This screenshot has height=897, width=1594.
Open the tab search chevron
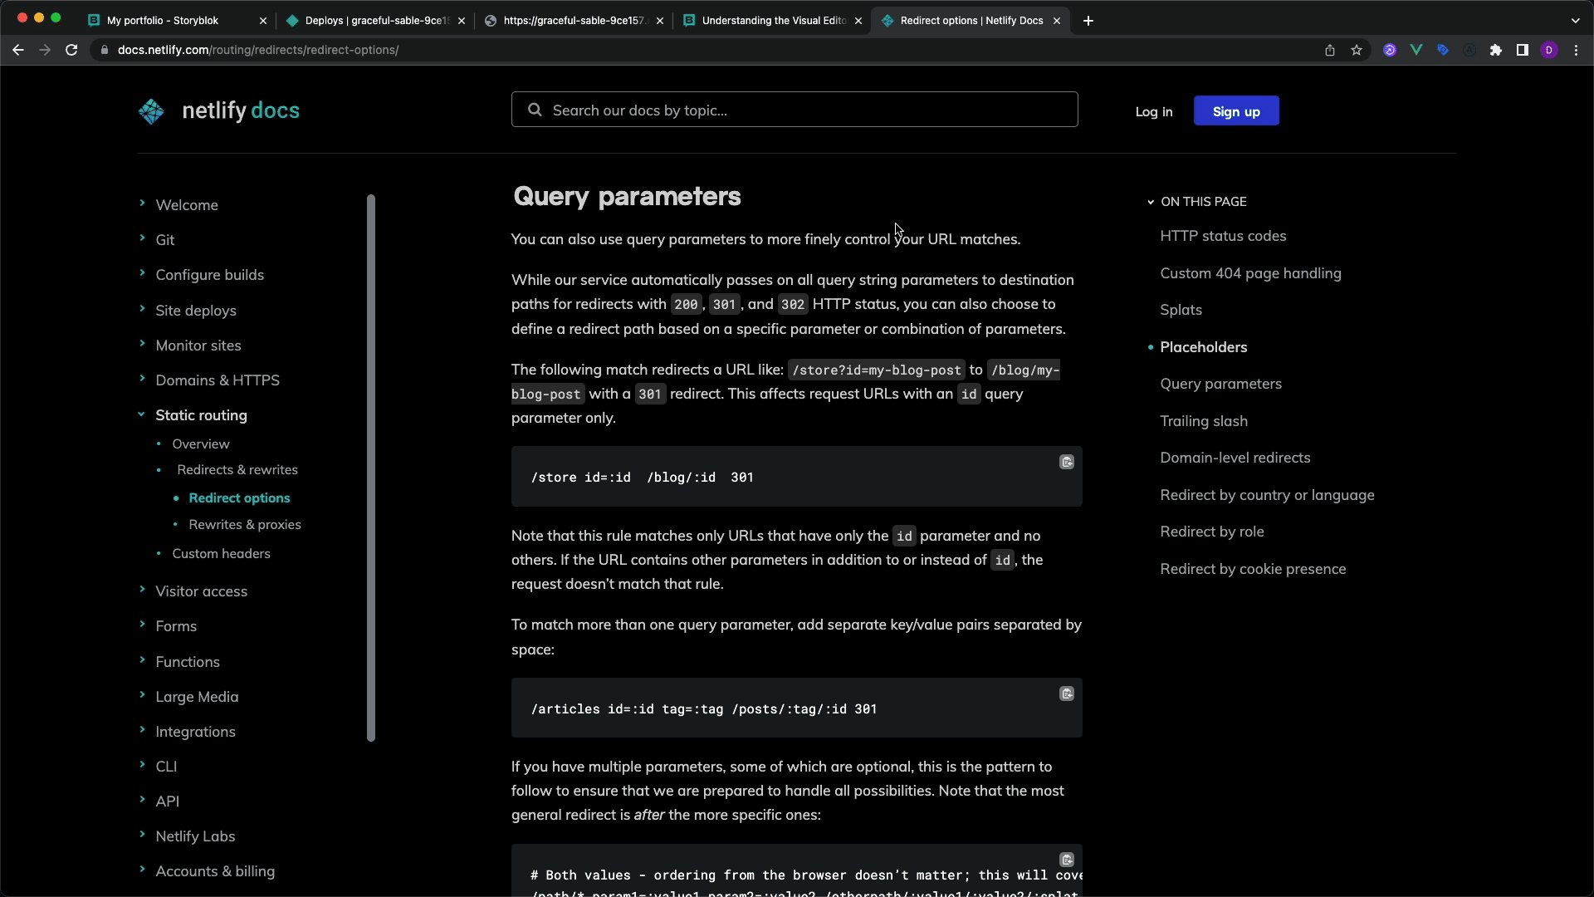coord(1576,21)
